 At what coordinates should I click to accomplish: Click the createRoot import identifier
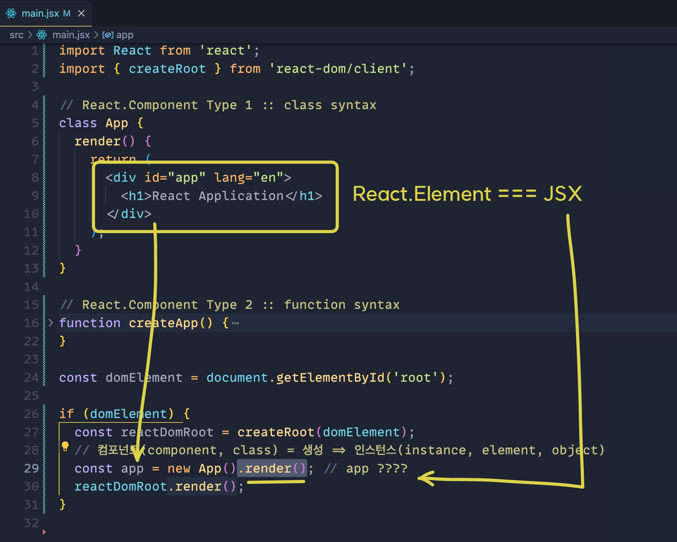167,69
